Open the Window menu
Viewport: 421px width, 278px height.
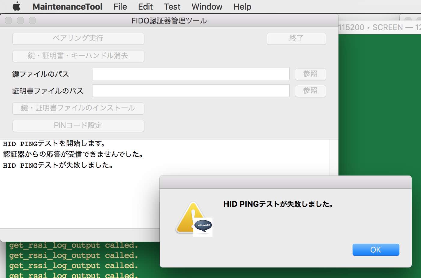point(206,6)
